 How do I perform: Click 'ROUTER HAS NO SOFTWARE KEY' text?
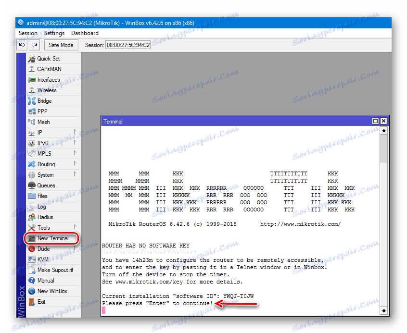146,246
